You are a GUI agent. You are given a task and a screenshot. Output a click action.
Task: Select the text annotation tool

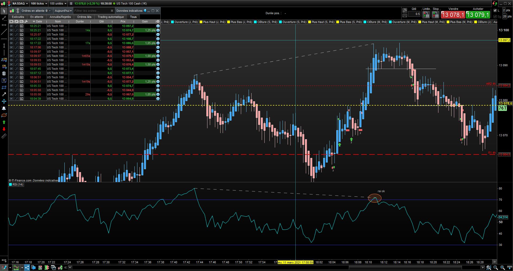click(x=4, y=80)
